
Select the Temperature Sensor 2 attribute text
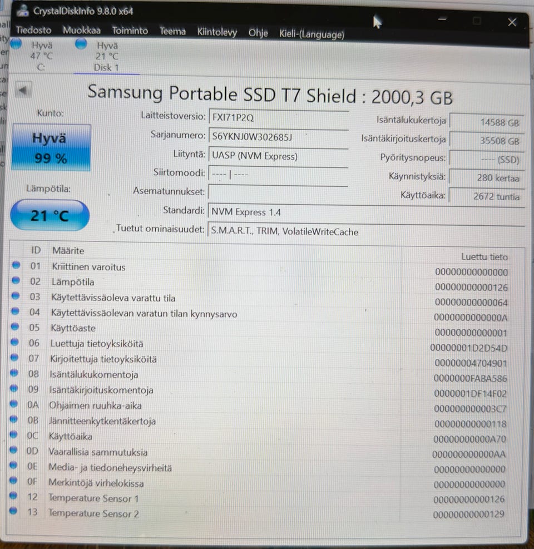[x=93, y=513]
